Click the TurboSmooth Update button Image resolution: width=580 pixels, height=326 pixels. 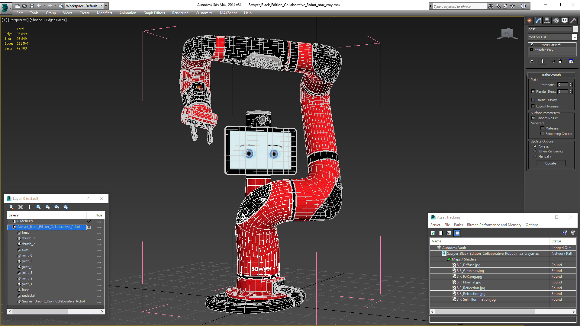551,163
